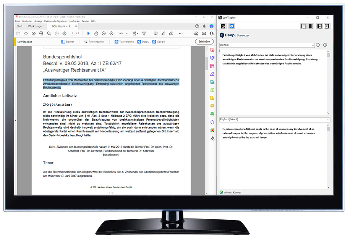Image resolution: width=350 pixels, height=242 pixels.
Task: Click the bookmark star icon
Action: [26, 34]
